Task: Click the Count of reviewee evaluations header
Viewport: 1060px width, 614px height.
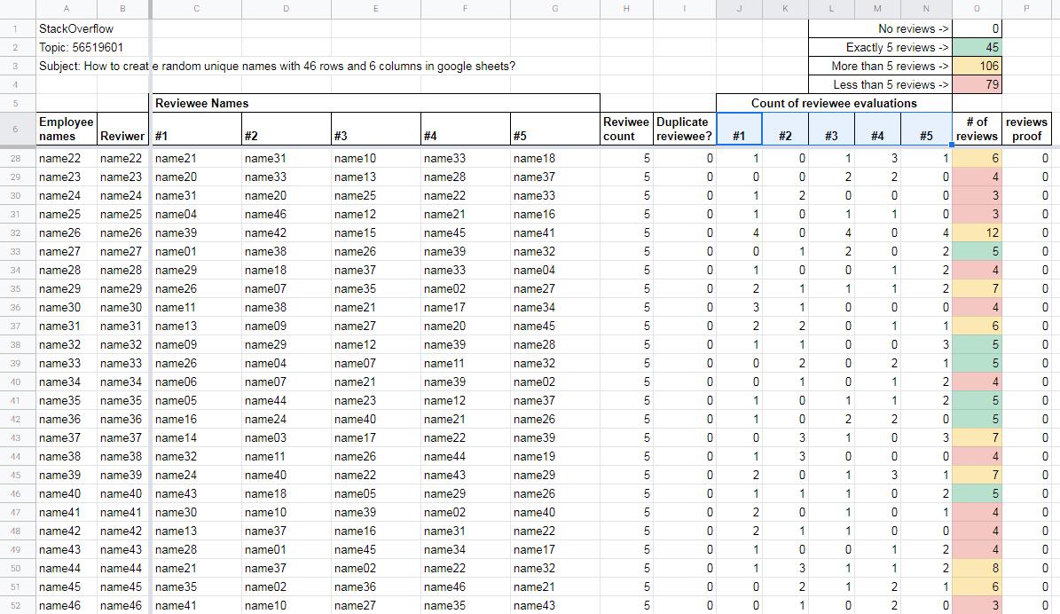Action: pyautogui.click(x=834, y=103)
